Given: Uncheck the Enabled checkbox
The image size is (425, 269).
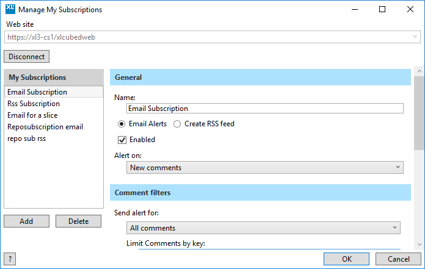Looking at the screenshot, I should (122, 140).
